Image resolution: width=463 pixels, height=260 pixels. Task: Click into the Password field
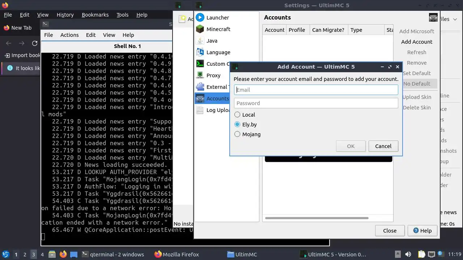pos(316,103)
